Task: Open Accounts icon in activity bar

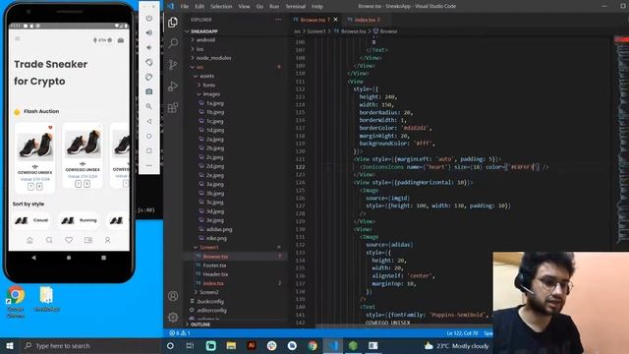Action: tap(173, 296)
